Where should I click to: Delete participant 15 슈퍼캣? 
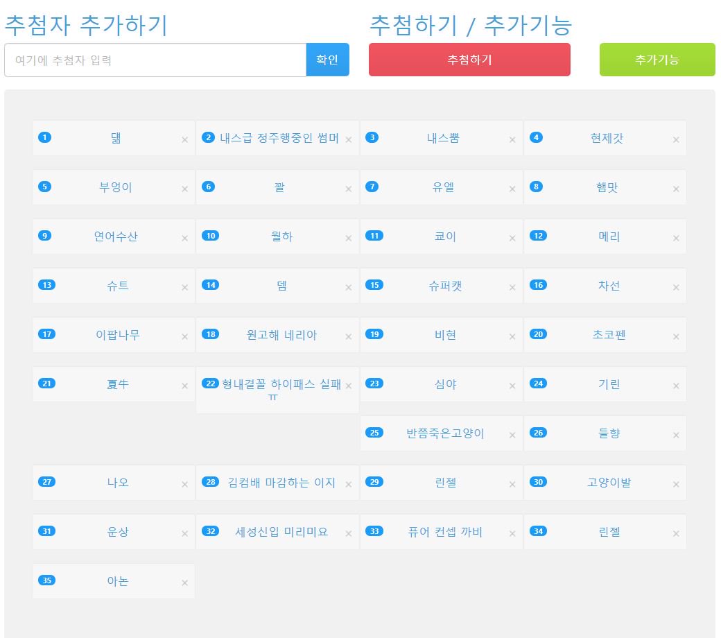pyautogui.click(x=512, y=288)
